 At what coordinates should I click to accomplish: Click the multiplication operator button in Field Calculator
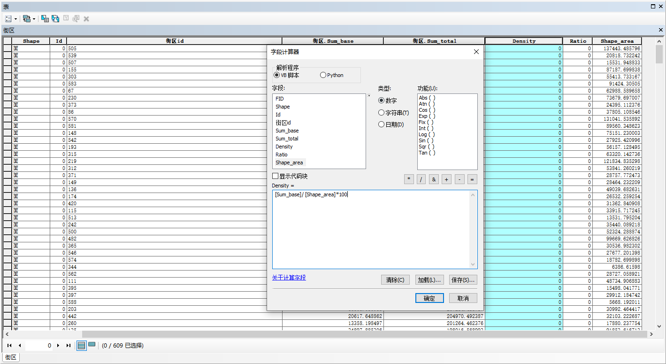408,179
